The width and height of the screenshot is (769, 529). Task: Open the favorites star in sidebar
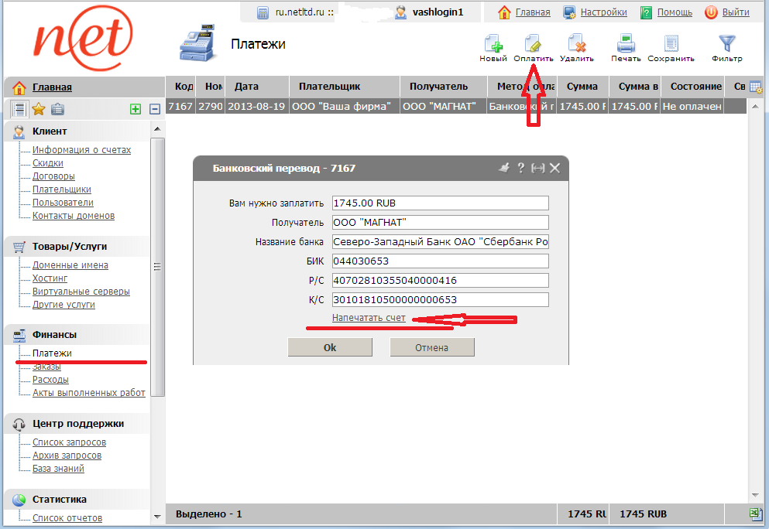38,109
